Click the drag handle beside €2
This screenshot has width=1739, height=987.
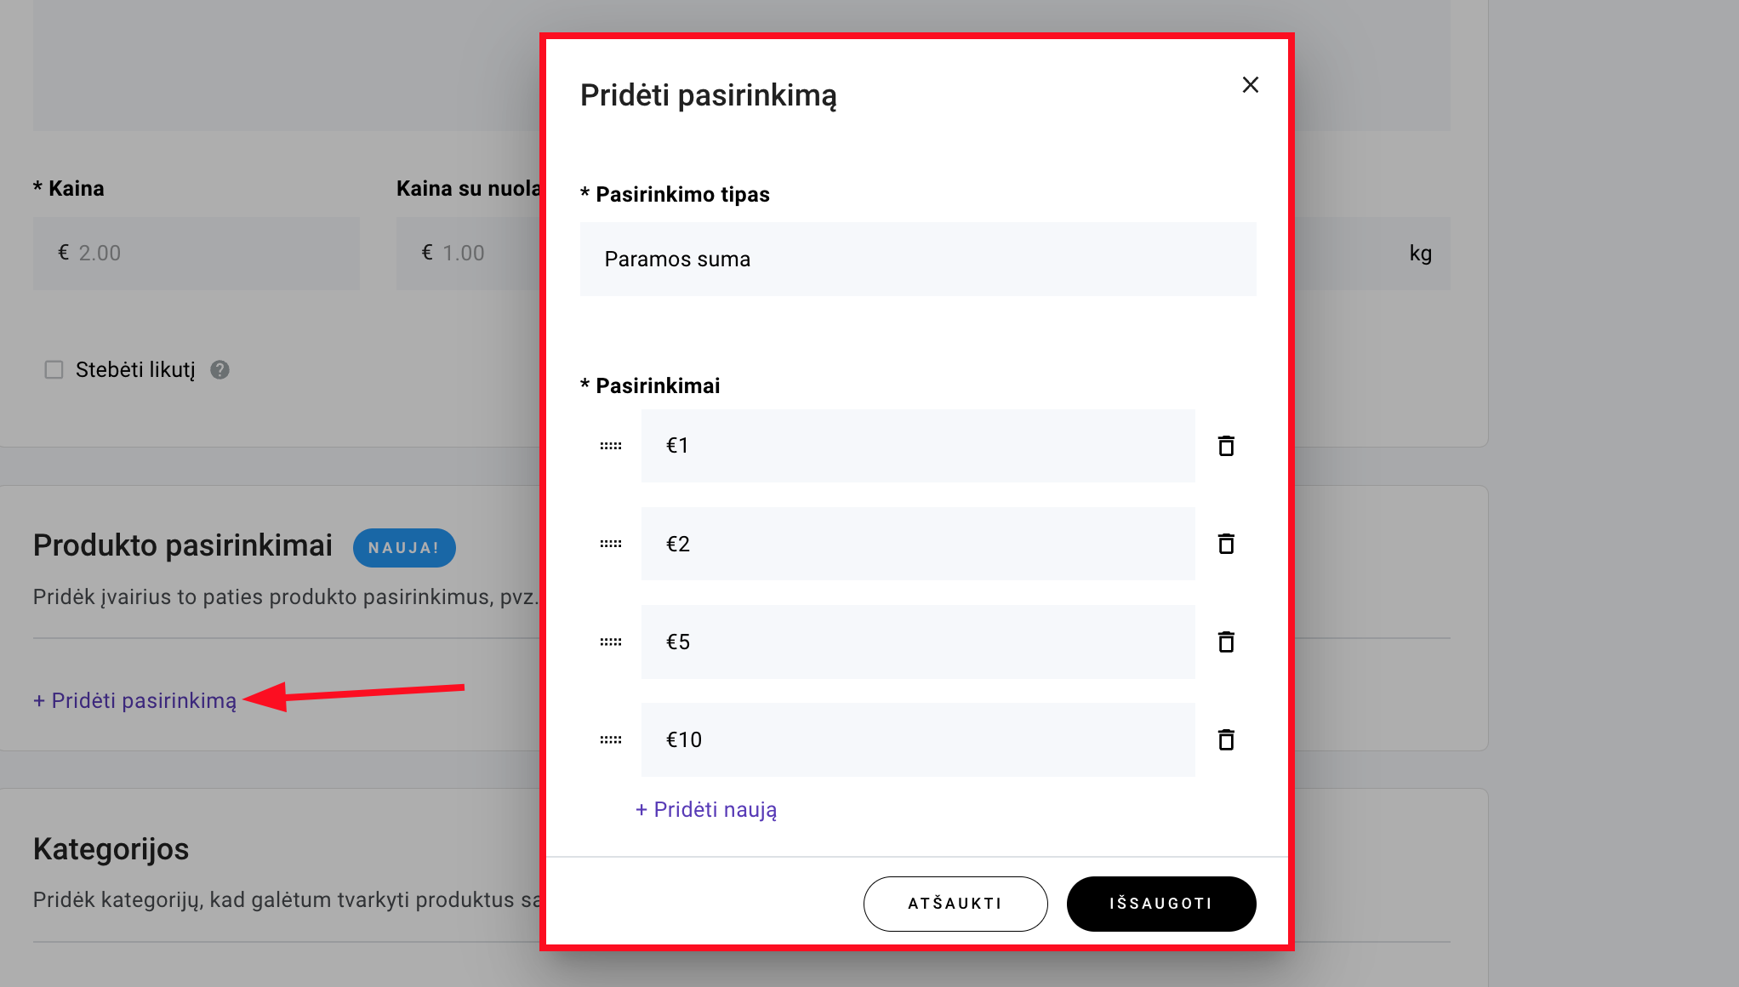pos(611,544)
